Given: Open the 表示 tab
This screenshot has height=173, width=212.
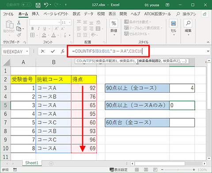Looking at the screenshot, I should pos(112,14).
